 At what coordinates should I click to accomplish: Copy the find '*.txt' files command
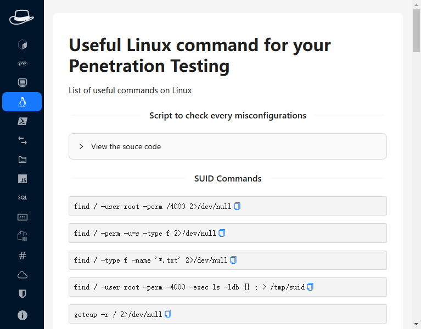pyautogui.click(x=233, y=260)
